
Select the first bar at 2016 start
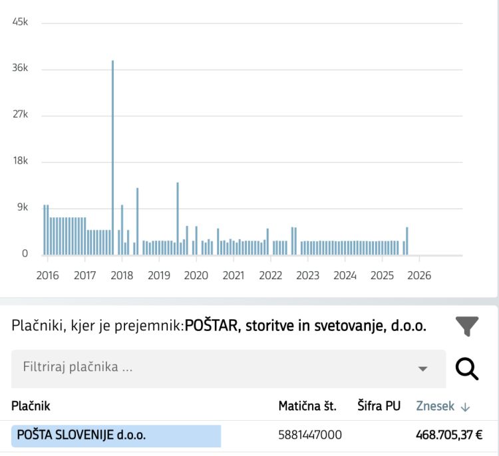point(45,229)
